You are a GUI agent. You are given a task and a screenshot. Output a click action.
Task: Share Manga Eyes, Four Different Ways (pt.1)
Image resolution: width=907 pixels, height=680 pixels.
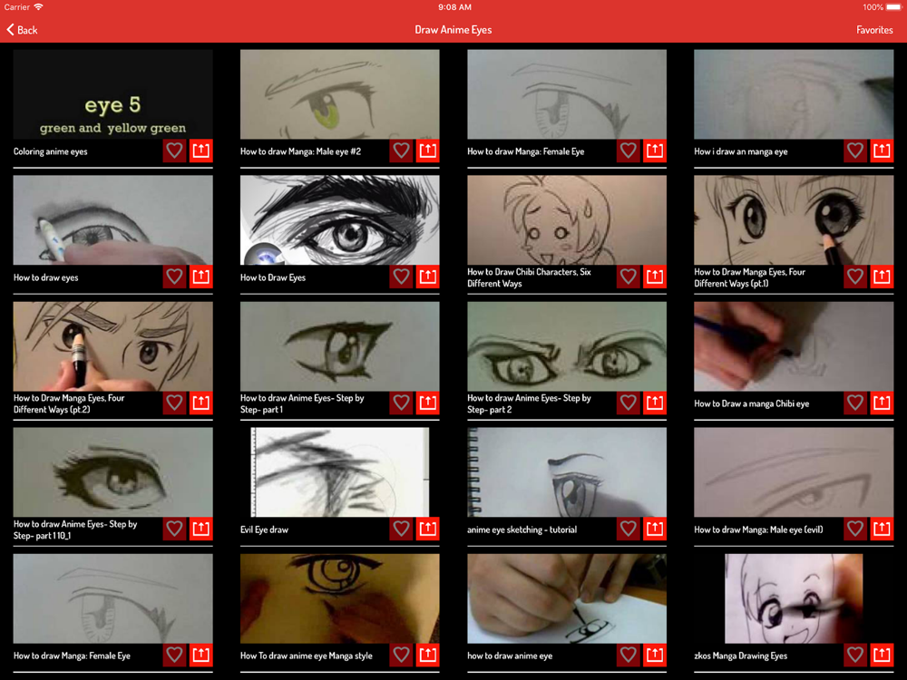[x=882, y=277]
